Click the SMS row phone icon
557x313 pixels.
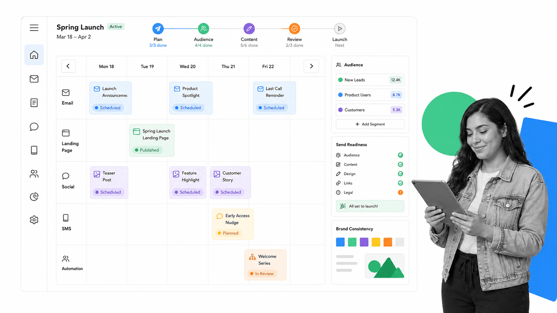pyautogui.click(x=66, y=218)
